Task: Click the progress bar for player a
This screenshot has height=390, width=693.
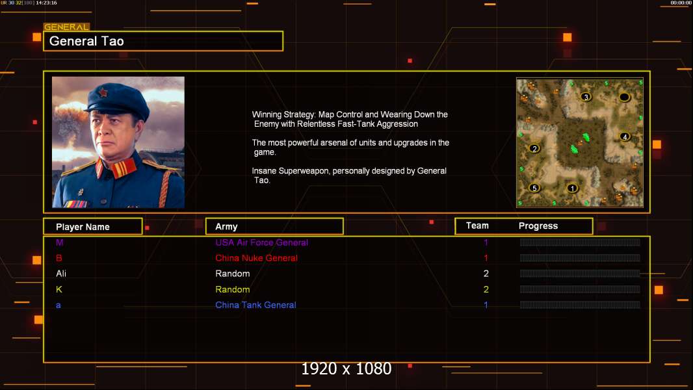Action: coord(580,305)
